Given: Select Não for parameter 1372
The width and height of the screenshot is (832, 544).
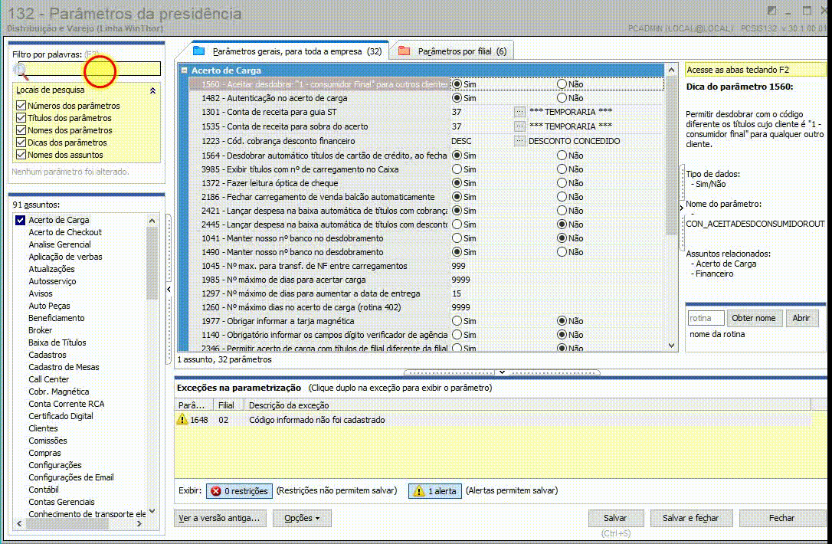Looking at the screenshot, I should tap(562, 182).
